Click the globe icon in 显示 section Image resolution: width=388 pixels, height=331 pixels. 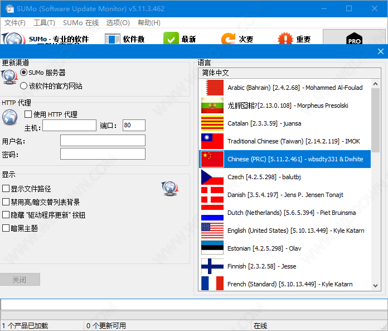coord(169,189)
